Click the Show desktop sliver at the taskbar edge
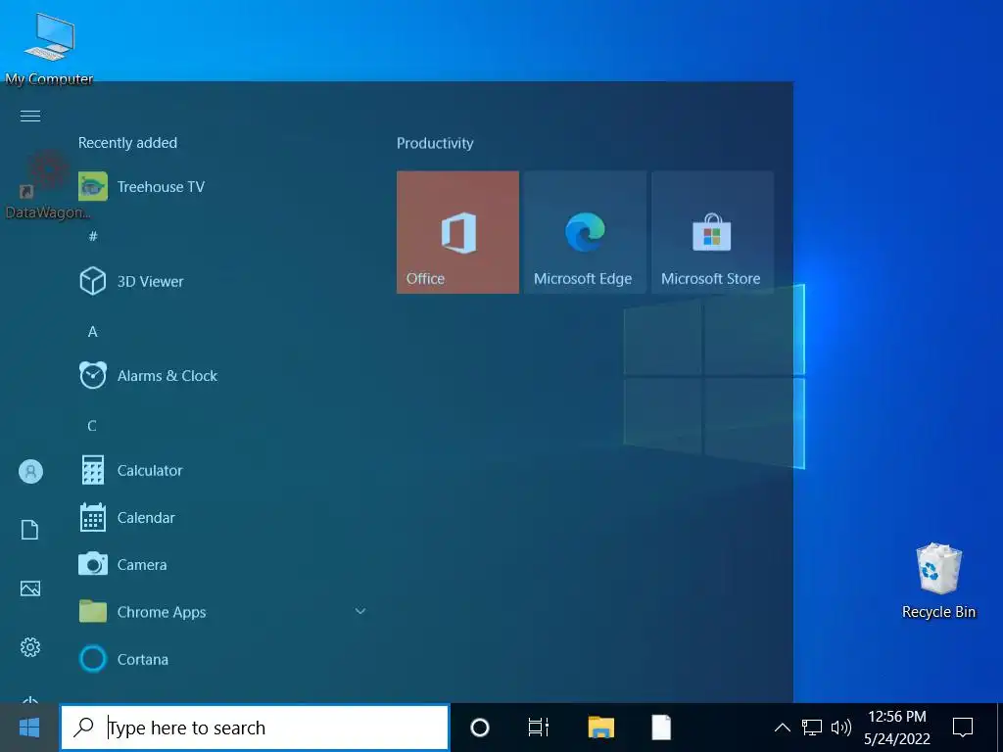 pos(999,728)
